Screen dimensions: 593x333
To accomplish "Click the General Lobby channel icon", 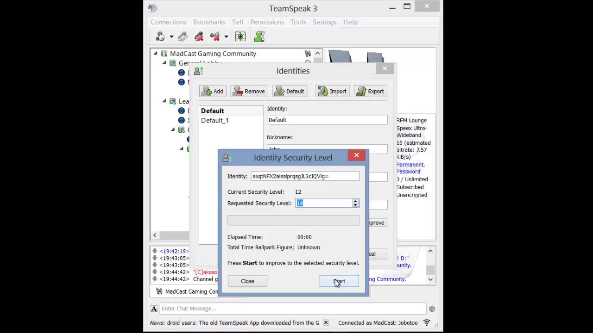I will point(173,63).
